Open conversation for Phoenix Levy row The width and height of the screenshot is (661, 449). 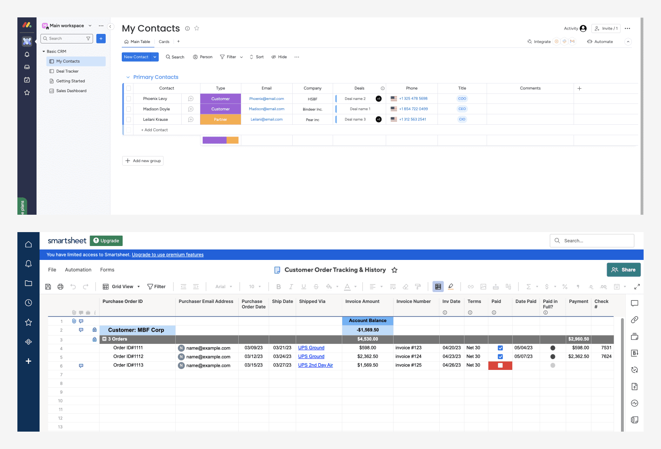(190, 99)
